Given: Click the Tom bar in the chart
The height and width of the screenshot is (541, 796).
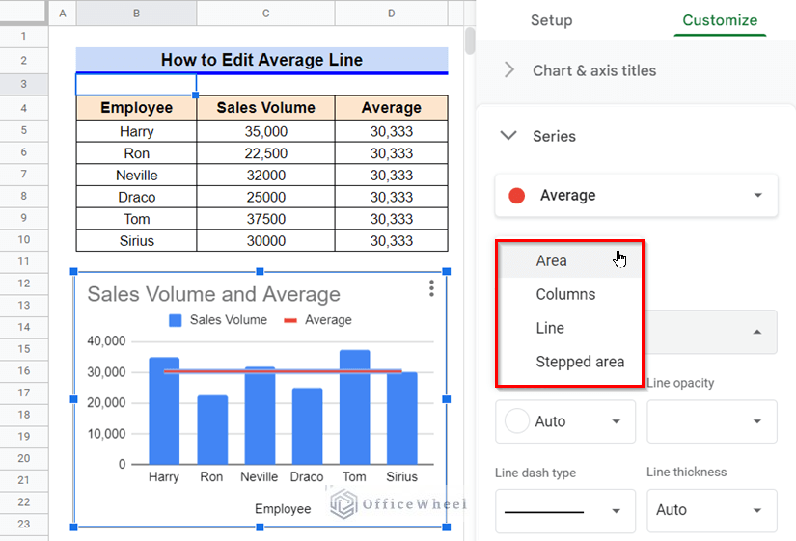Looking at the screenshot, I should [354, 407].
